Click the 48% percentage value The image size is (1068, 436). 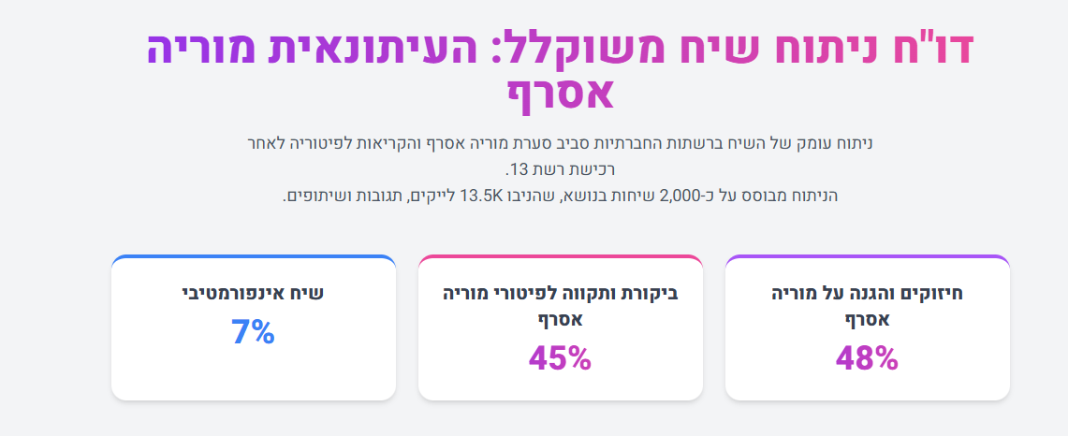[x=867, y=357]
